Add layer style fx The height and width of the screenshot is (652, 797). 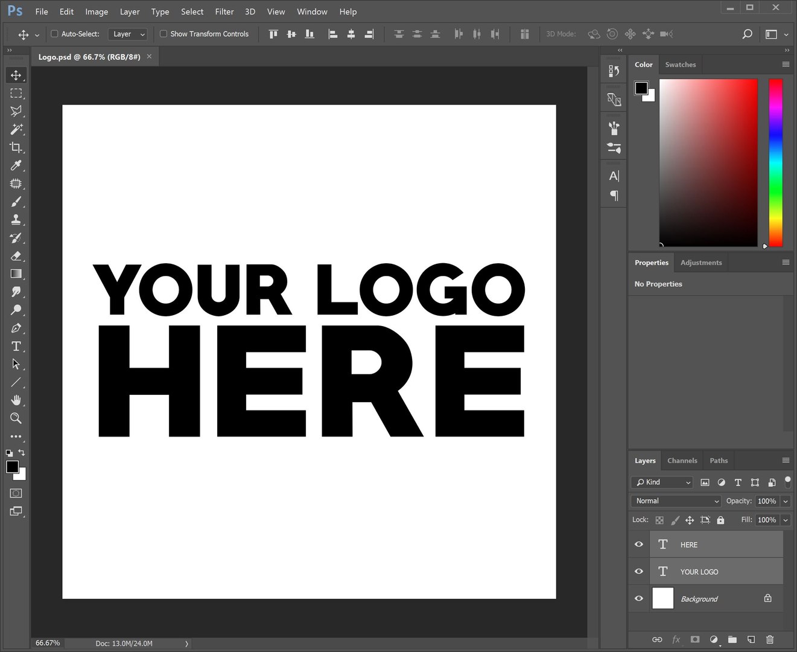[676, 639]
